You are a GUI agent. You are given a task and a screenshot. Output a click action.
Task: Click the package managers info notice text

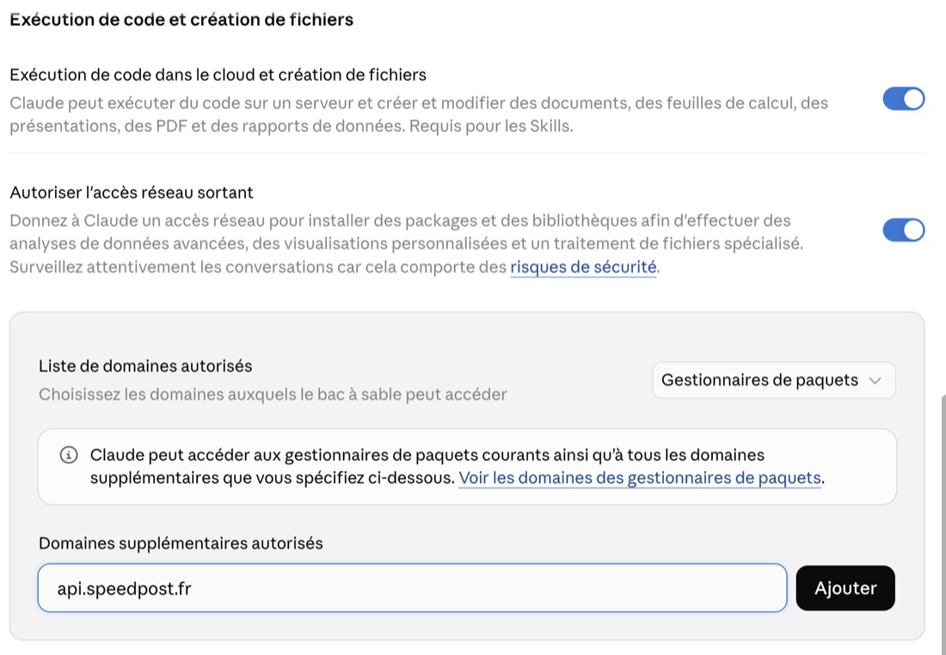point(458,466)
